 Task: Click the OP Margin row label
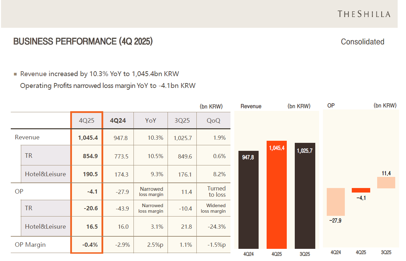pyautogui.click(x=30, y=245)
